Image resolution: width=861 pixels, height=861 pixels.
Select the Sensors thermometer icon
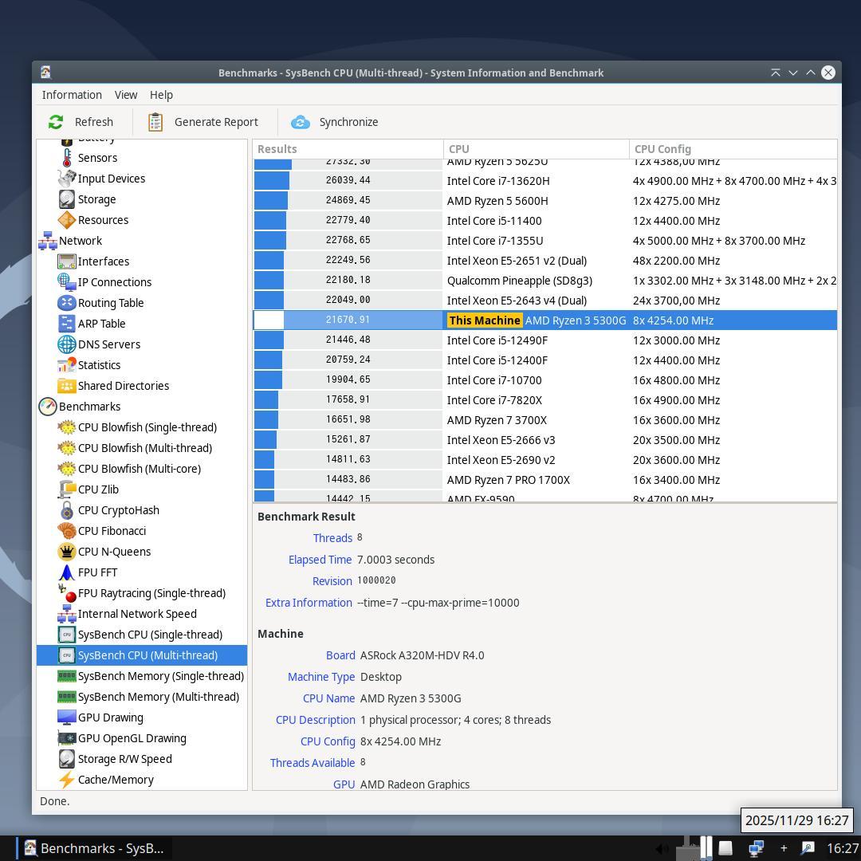point(67,158)
